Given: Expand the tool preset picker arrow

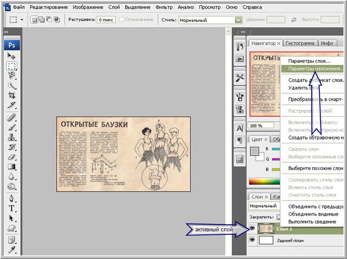Looking at the screenshot, I should pos(22,20).
